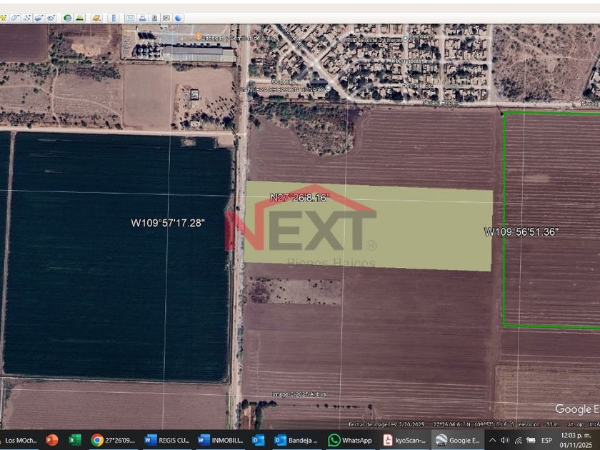Show historical imagery with clock icon
600x450 pixels.
pos(68,18)
